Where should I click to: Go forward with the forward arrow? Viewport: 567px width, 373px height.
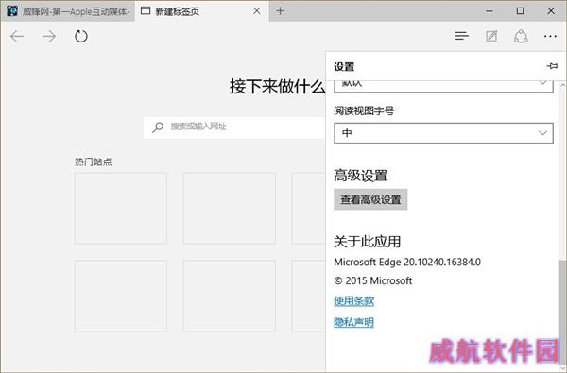click(x=49, y=36)
